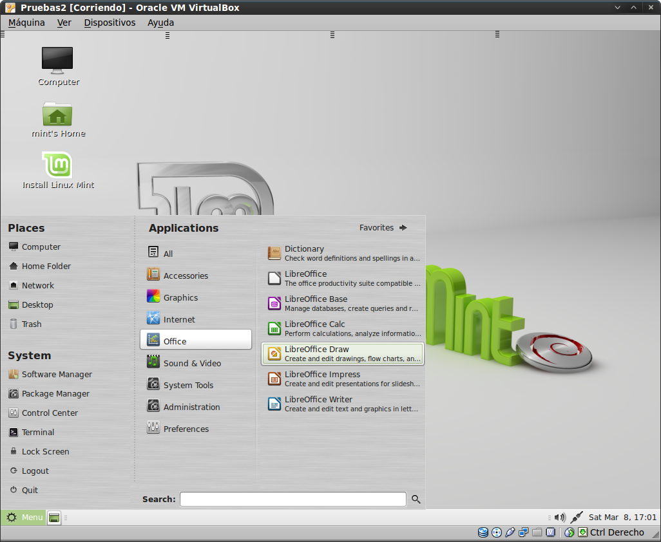Viewport: 661px width, 542px height.
Task: Click Terminal in the System section
Action: 37,433
